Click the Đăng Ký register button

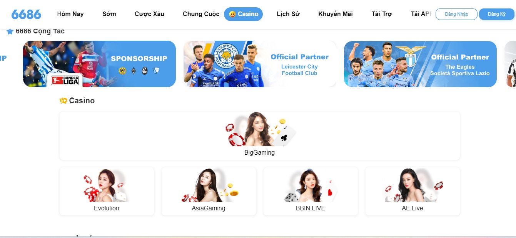pyautogui.click(x=496, y=14)
